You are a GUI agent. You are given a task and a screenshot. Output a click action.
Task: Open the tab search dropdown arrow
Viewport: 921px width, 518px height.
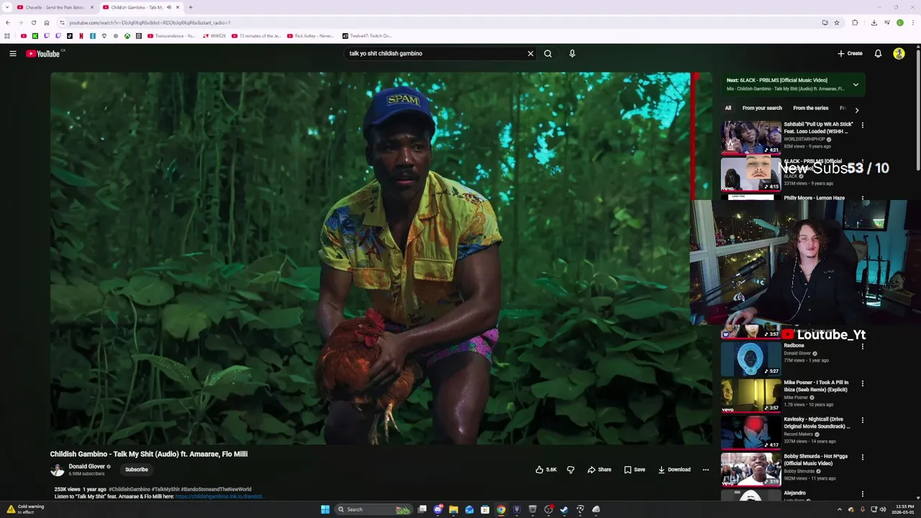tap(7, 7)
